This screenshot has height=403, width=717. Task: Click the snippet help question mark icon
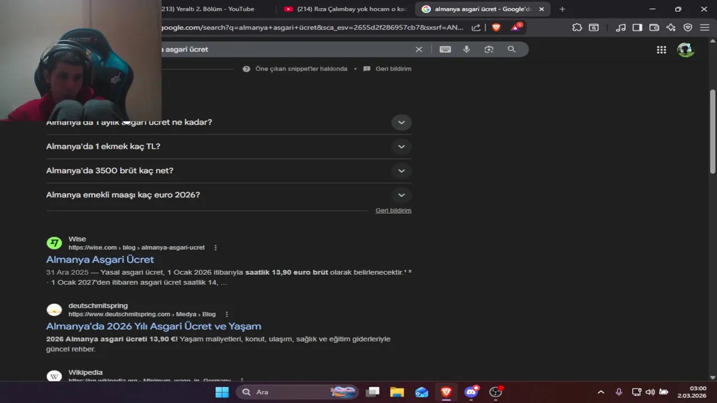(x=246, y=69)
